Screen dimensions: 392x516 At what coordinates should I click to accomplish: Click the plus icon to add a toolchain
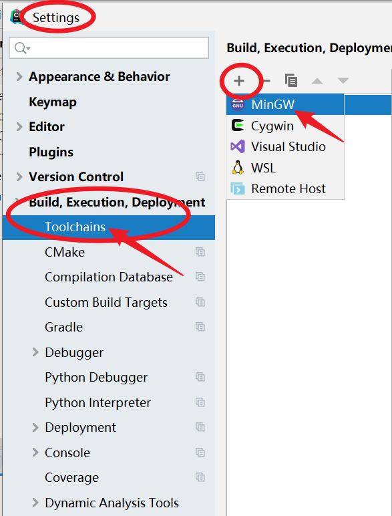tap(239, 81)
